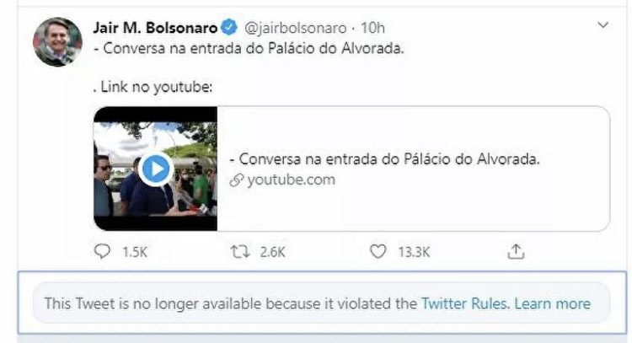Screen dimensions: 632x343
Task: Open Jair M. Bolsonaro profile picture
Action: click(57, 42)
